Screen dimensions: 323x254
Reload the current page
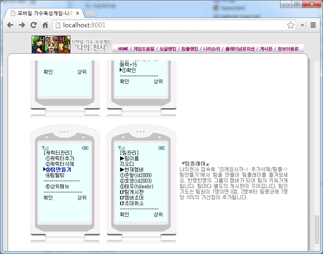[x=34, y=25]
